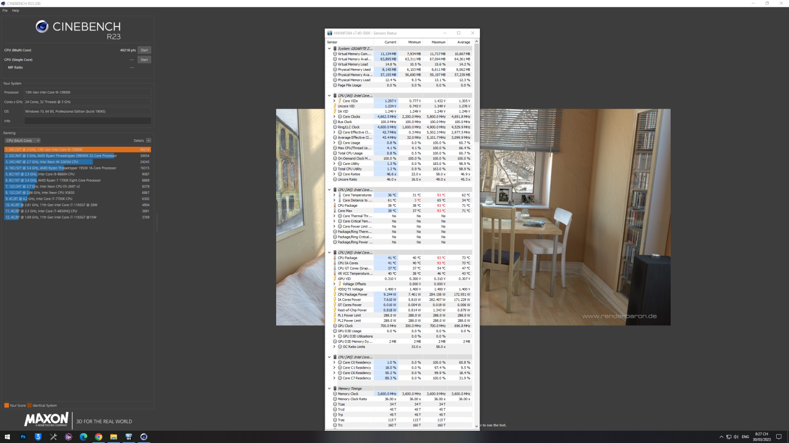Select the Core Max temperature row
The height and width of the screenshot is (443, 789).
399,211
